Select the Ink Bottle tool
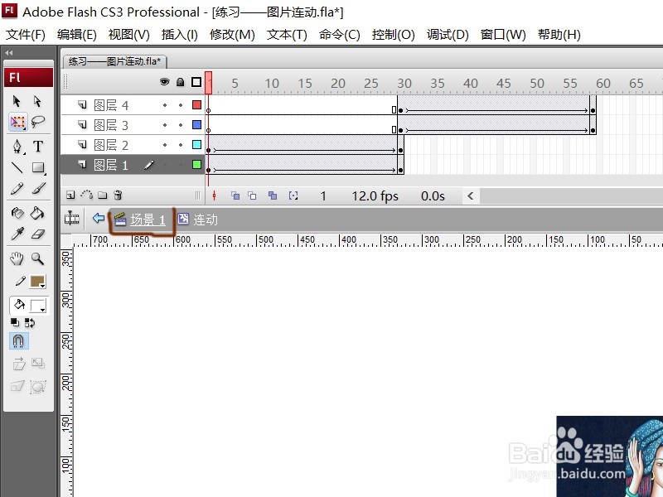 coord(17,213)
